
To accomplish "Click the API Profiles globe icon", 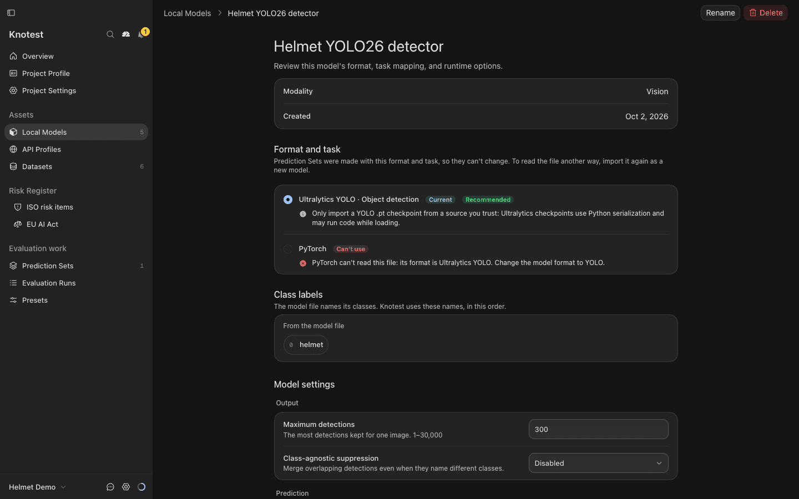I will tap(13, 149).
